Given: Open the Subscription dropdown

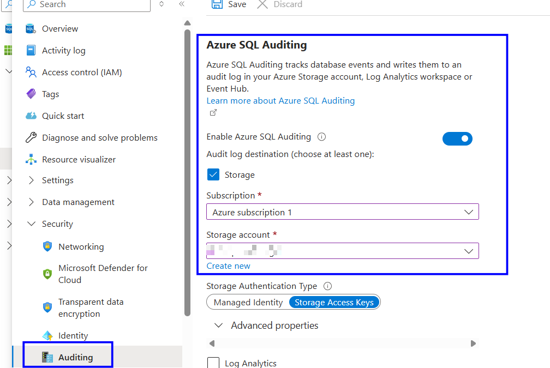Looking at the screenshot, I should [342, 212].
